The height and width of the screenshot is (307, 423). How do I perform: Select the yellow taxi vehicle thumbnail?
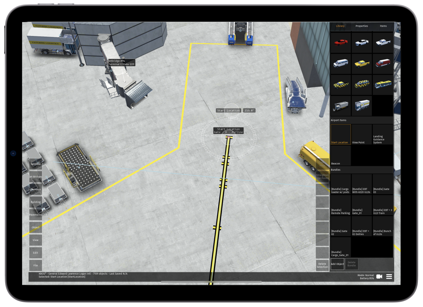(x=361, y=63)
